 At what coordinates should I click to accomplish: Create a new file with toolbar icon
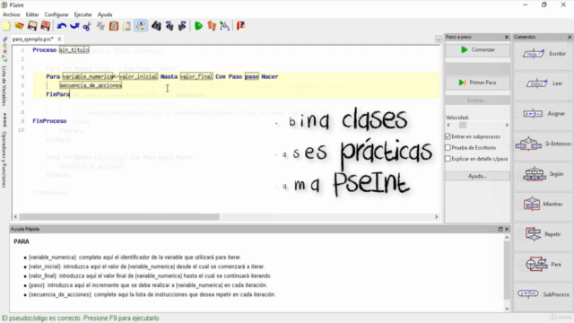click(x=6, y=26)
